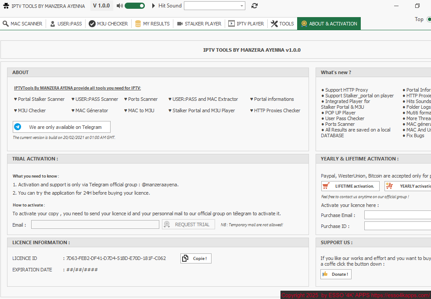The width and height of the screenshot is (431, 299).
Task: Click the play triangle before Hit Sound
Action: (153, 6)
